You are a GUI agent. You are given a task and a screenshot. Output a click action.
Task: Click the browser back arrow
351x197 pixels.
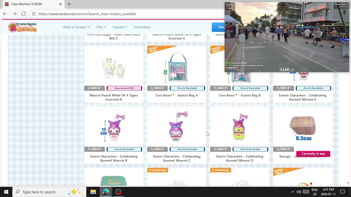coord(5,14)
